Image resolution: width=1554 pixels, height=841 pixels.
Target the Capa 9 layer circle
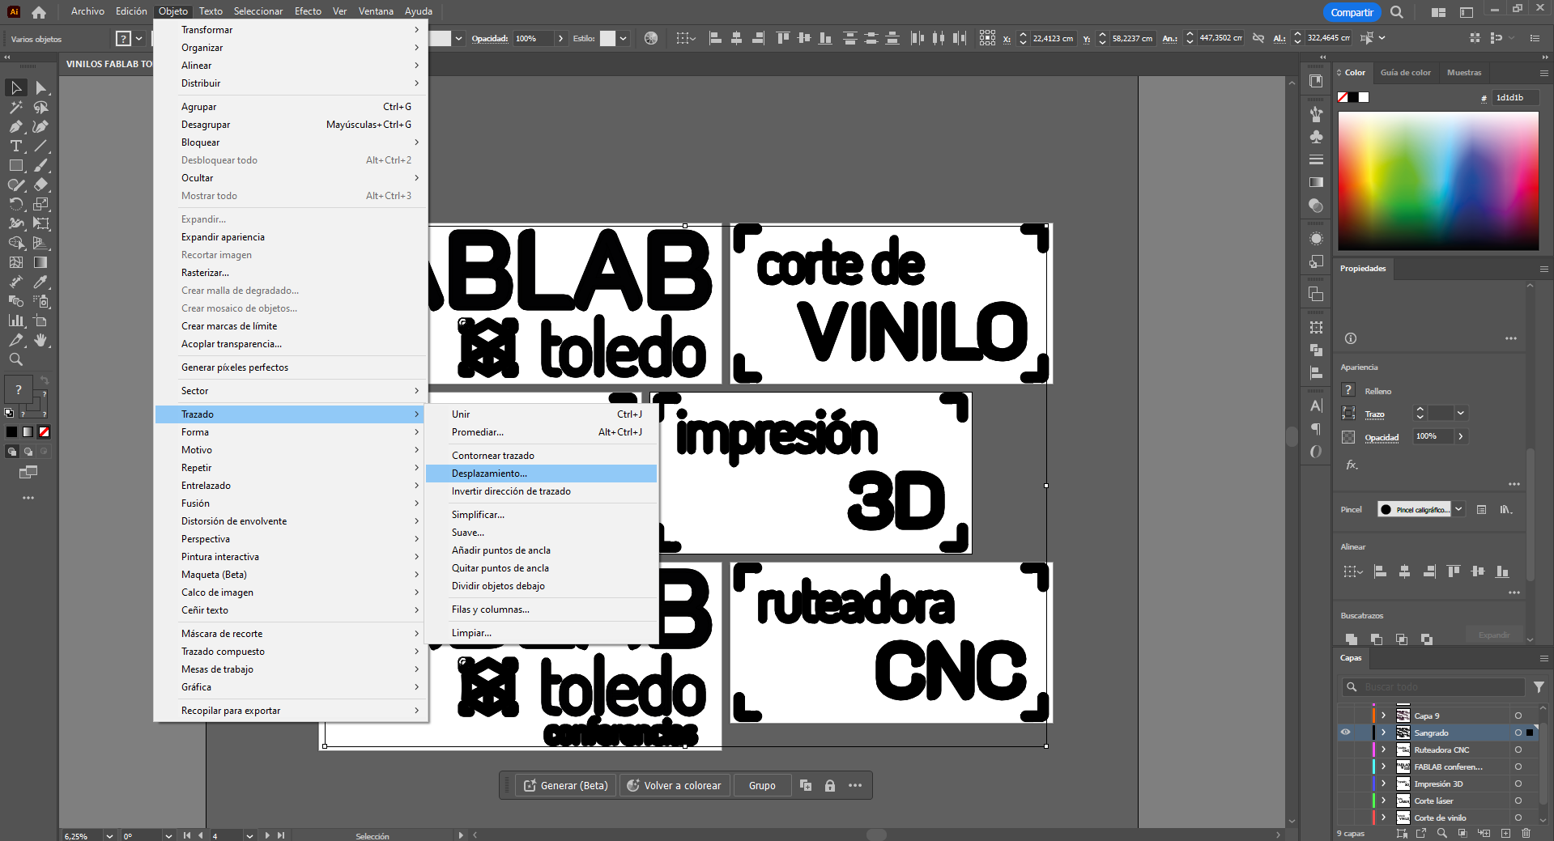tap(1518, 716)
